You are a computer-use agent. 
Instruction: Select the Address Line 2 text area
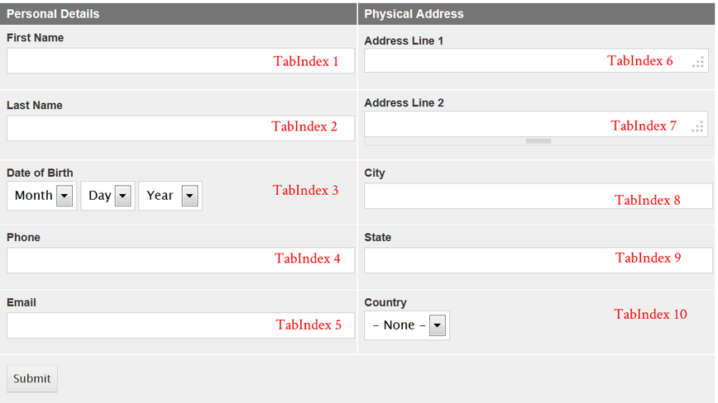coord(536,124)
